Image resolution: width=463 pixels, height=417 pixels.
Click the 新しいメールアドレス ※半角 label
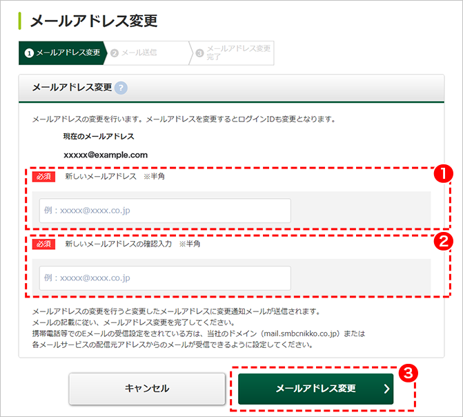115,177
